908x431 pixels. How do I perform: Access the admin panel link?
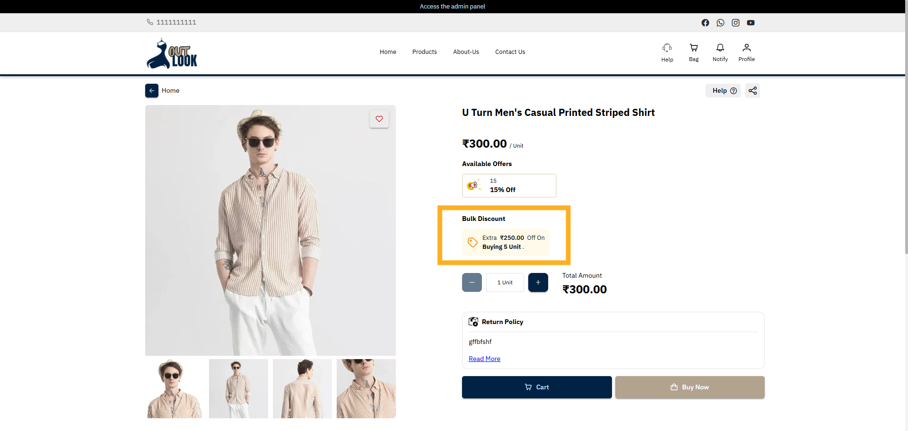[452, 6]
